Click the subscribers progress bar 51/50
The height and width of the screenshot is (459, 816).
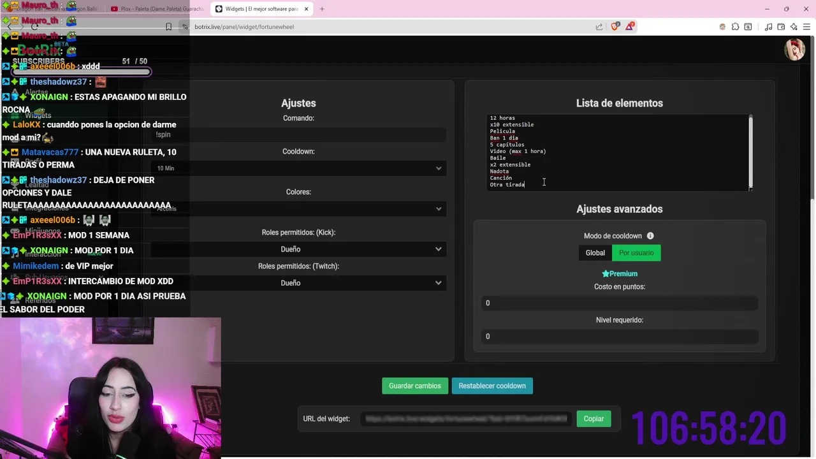(80, 72)
